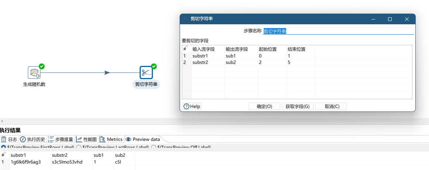This screenshot has height=170, width=429.
Task: Click the 执行结果 panel heading
Action: pyautogui.click(x=10, y=131)
